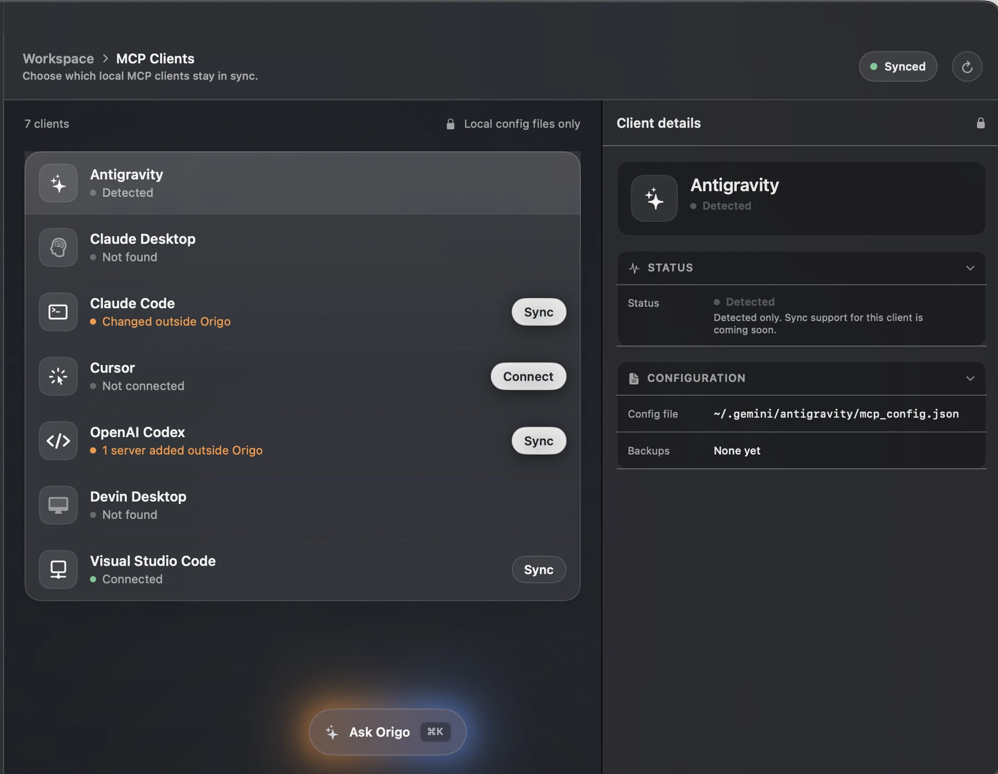Click the config file path mcp_config.json

[x=836, y=414]
